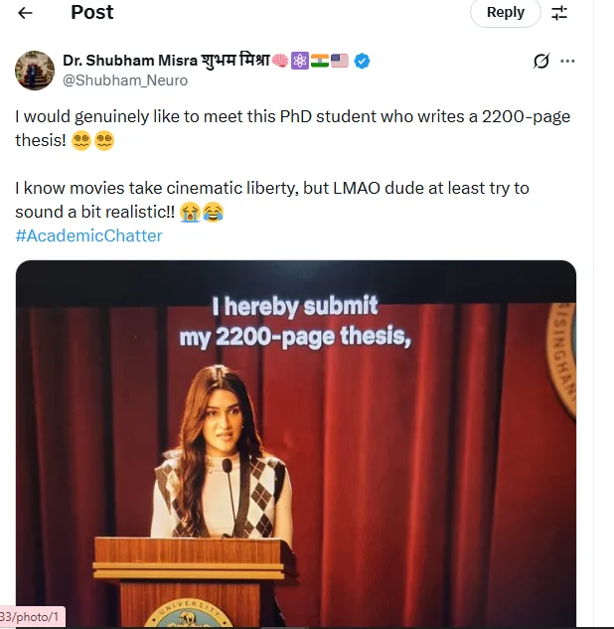Click the Reply button
Screen dimensions: 614x629
[x=505, y=13]
